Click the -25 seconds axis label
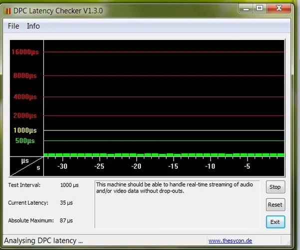The image size is (300, 250). tap(99, 166)
